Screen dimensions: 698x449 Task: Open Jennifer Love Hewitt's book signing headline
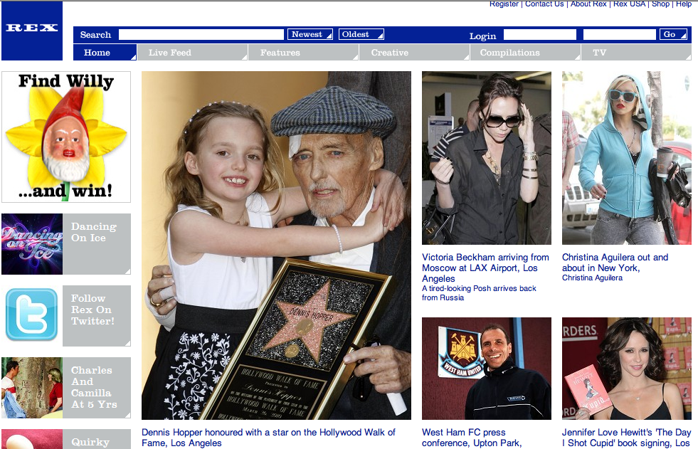(626, 438)
